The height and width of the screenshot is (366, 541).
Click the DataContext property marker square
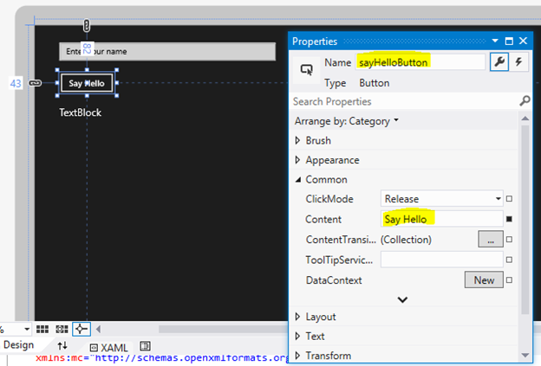(x=509, y=280)
